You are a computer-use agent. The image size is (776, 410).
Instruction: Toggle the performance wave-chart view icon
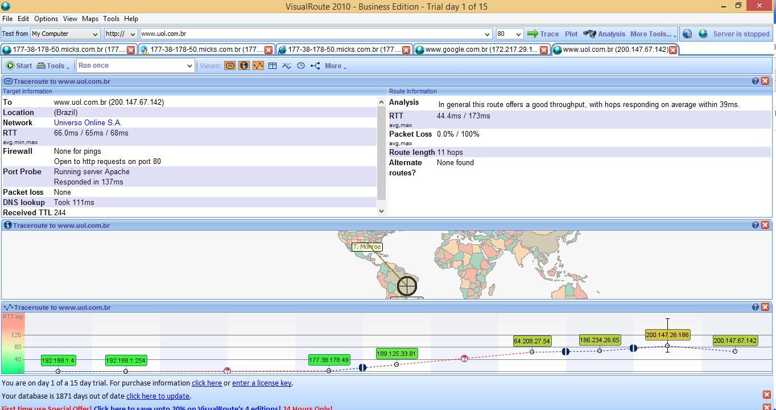pyautogui.click(x=287, y=65)
